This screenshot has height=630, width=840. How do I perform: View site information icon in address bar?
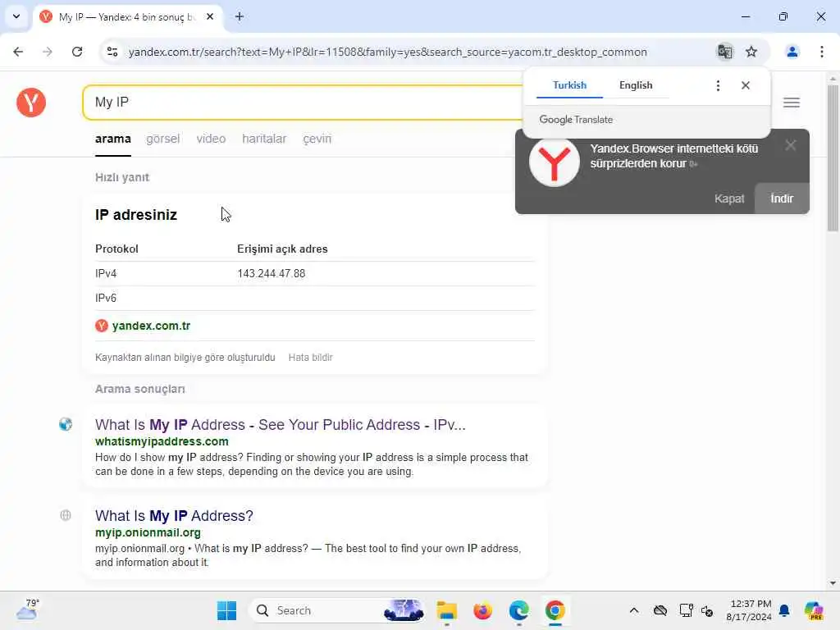(112, 52)
